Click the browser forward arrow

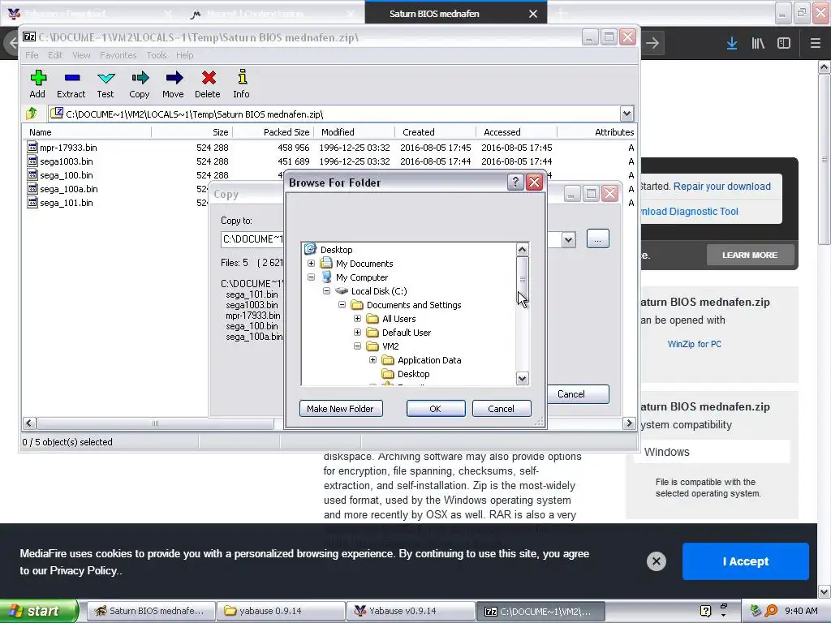[x=652, y=43]
